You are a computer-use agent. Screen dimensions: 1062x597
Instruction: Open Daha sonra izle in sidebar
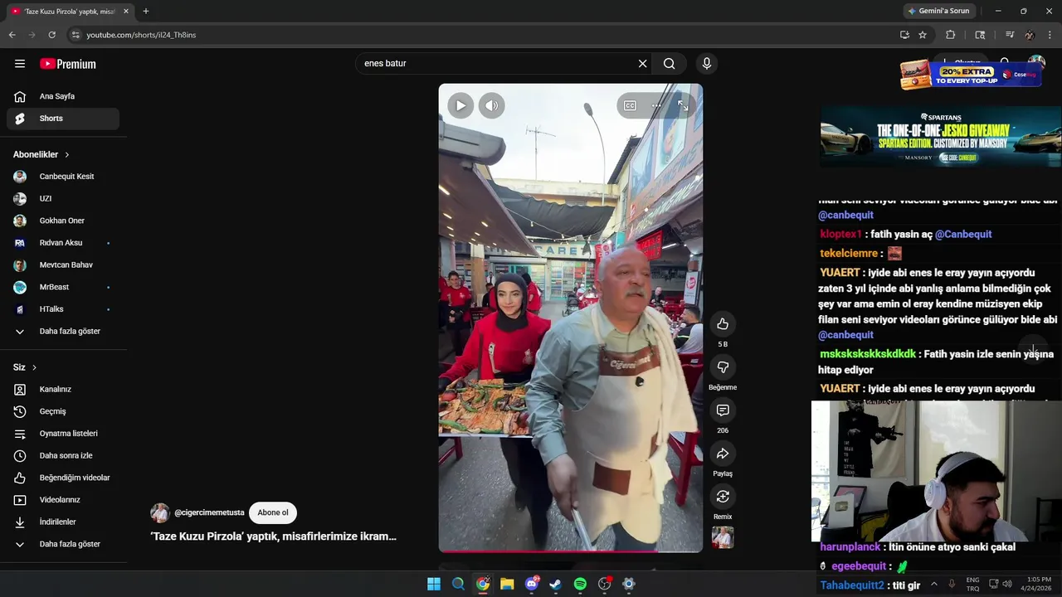pos(63,456)
